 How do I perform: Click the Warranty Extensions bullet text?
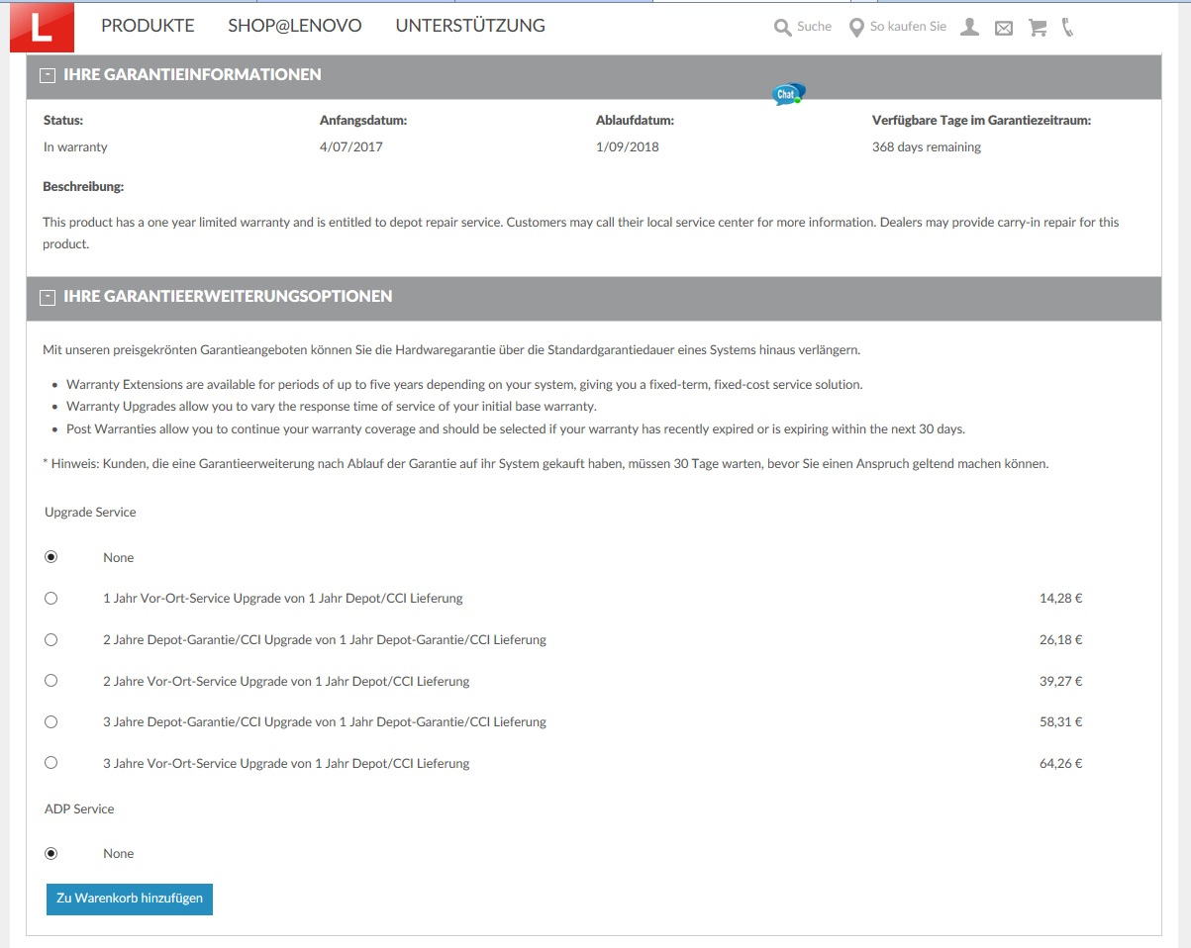pos(464,385)
